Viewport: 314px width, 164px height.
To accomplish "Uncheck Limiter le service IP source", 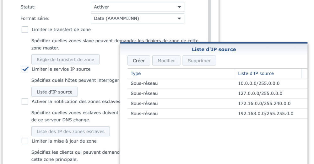I will tap(24, 69).
